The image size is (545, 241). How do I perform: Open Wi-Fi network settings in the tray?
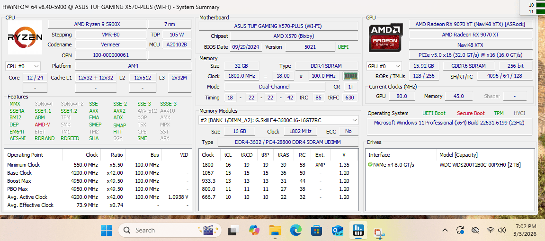(491, 230)
